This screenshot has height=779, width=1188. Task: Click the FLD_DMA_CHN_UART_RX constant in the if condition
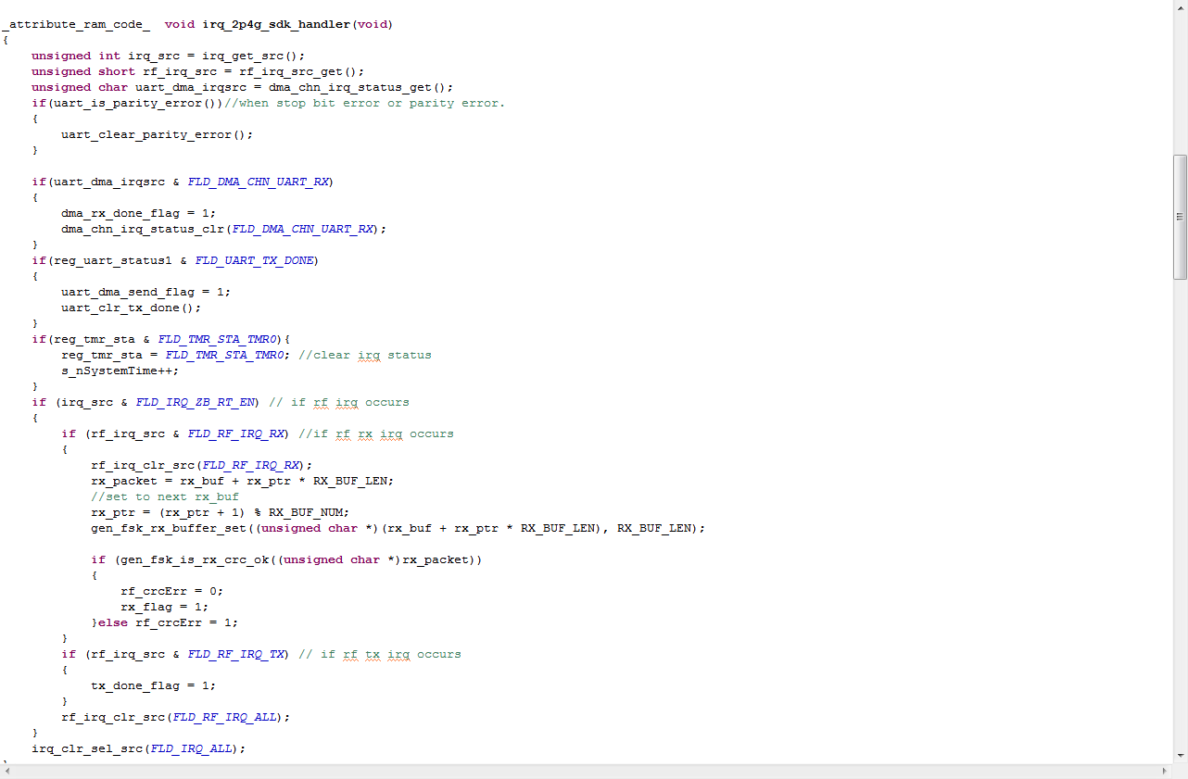258,182
